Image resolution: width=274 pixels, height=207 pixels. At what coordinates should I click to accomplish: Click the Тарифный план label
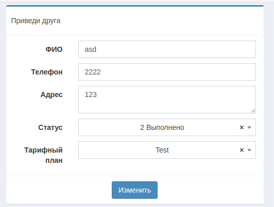(x=43, y=155)
